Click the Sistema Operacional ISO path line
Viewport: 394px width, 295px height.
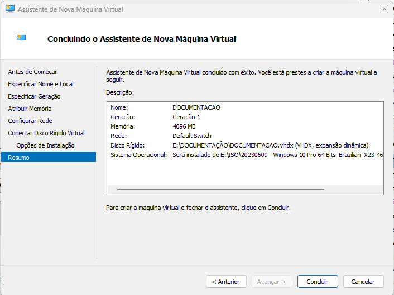coord(277,155)
